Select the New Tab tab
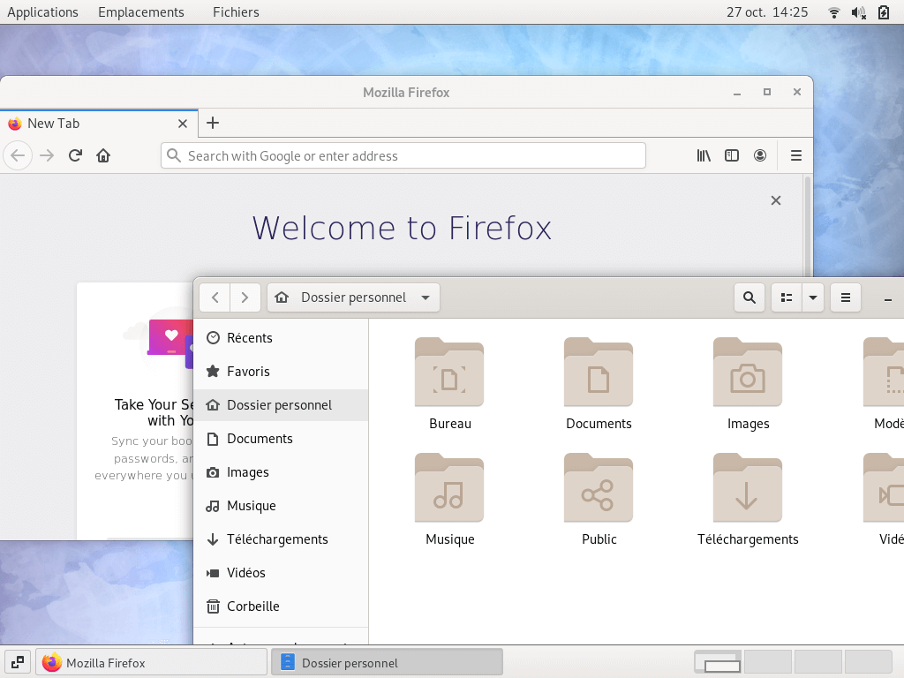The image size is (904, 678). click(99, 124)
